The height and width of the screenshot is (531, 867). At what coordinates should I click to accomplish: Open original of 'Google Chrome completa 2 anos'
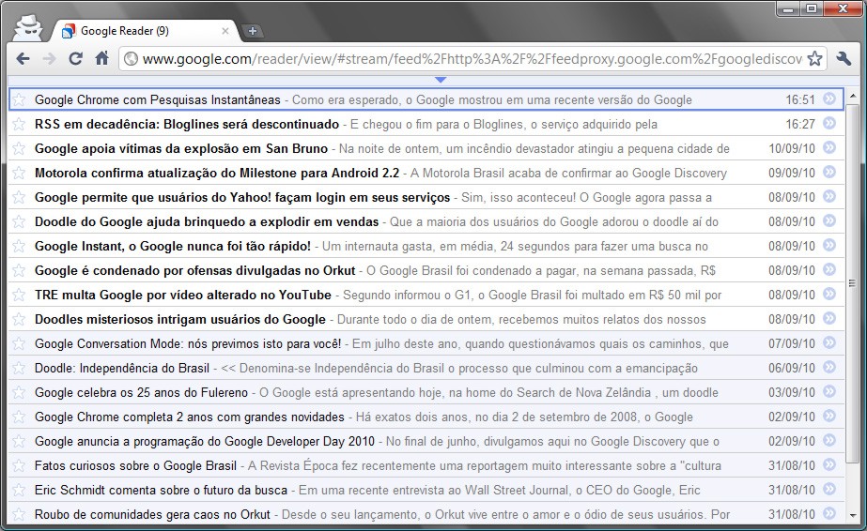coord(828,416)
